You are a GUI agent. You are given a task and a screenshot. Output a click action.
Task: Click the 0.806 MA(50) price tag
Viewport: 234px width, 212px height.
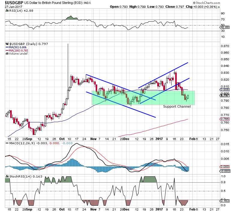(224, 90)
